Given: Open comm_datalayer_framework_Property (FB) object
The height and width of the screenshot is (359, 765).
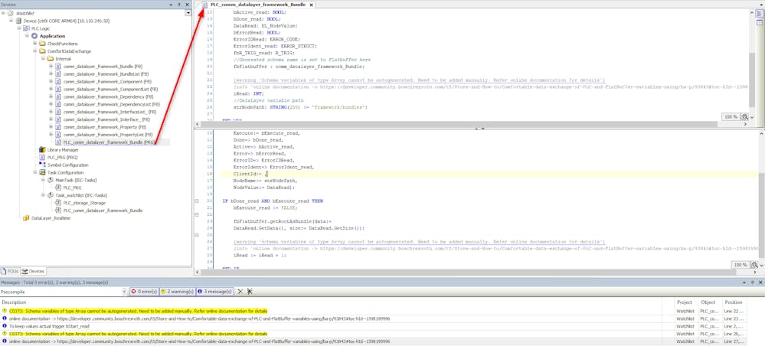Looking at the screenshot, I should click(105, 127).
